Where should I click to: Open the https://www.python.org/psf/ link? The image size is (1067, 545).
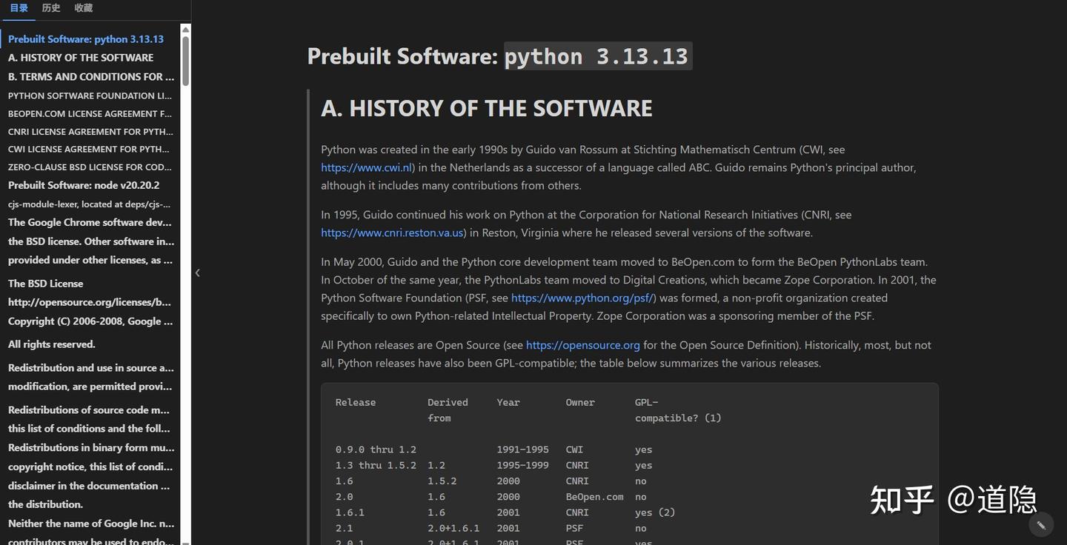coord(582,298)
